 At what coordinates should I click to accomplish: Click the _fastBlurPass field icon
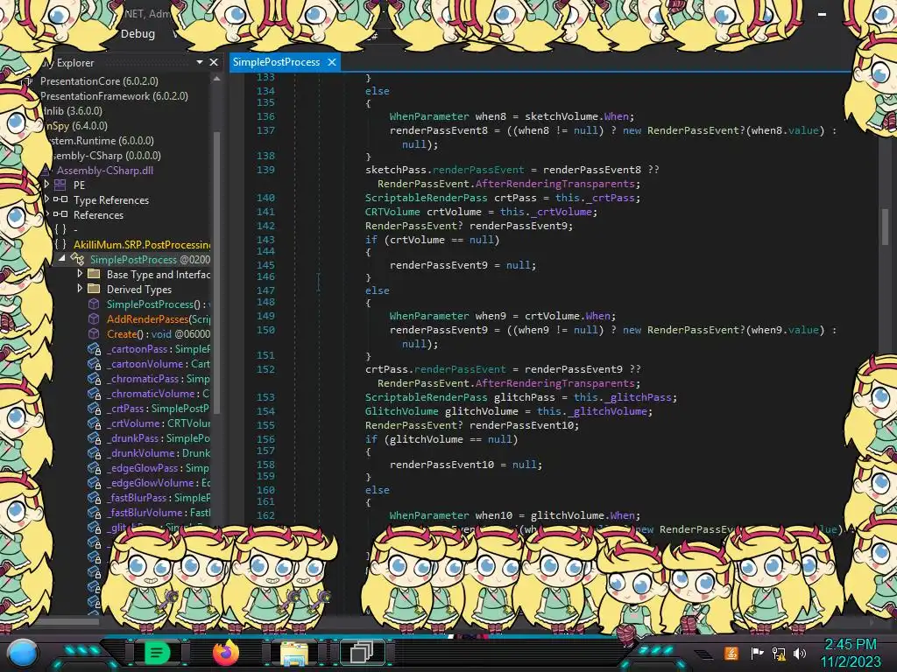point(95,498)
